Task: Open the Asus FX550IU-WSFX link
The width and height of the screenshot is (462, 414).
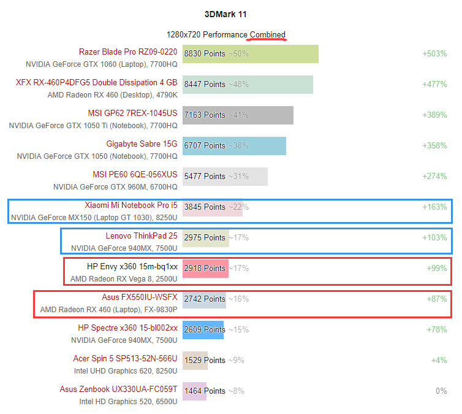Action: [140, 297]
